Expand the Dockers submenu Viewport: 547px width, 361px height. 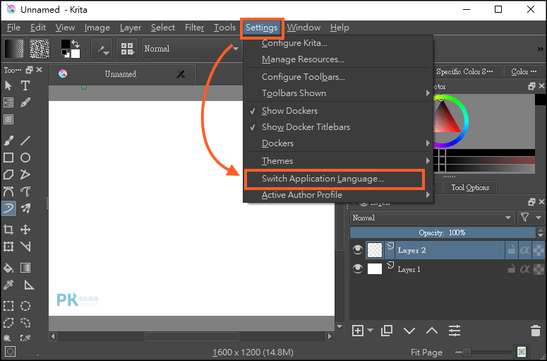pos(338,143)
